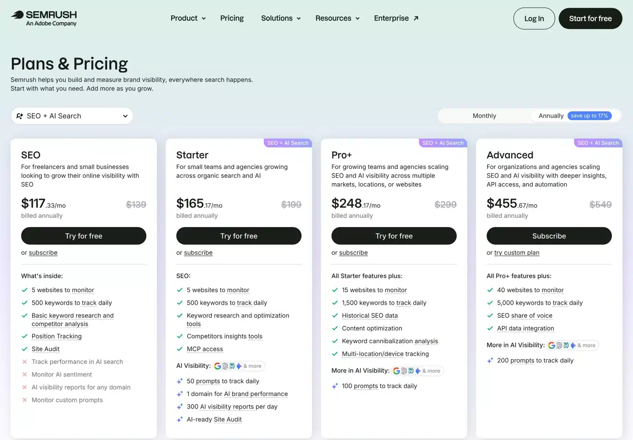Click the checkmark beside Site Audit in SEO plan
This screenshot has height=440, width=633.
pyautogui.click(x=25, y=349)
